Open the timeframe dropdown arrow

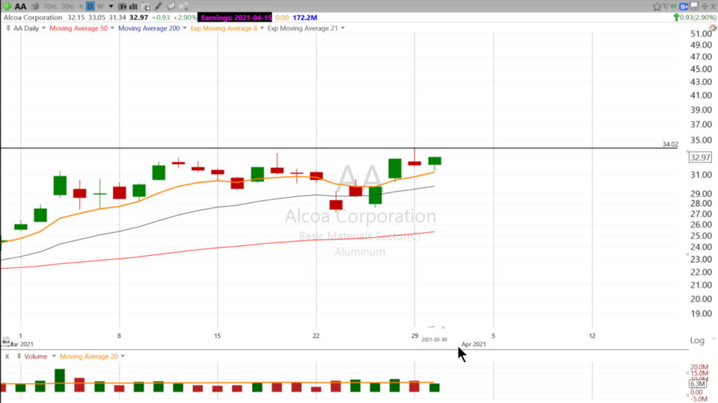coord(111,7)
